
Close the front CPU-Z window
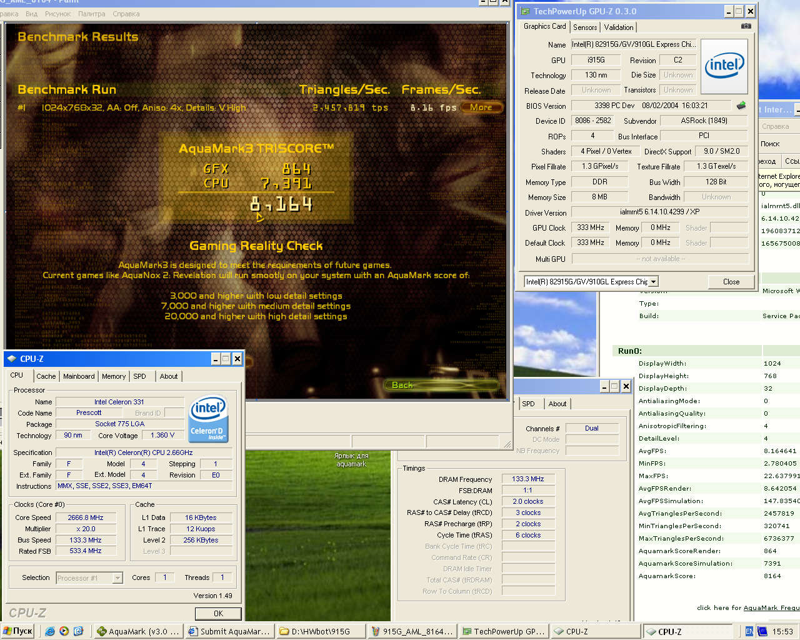[237, 359]
